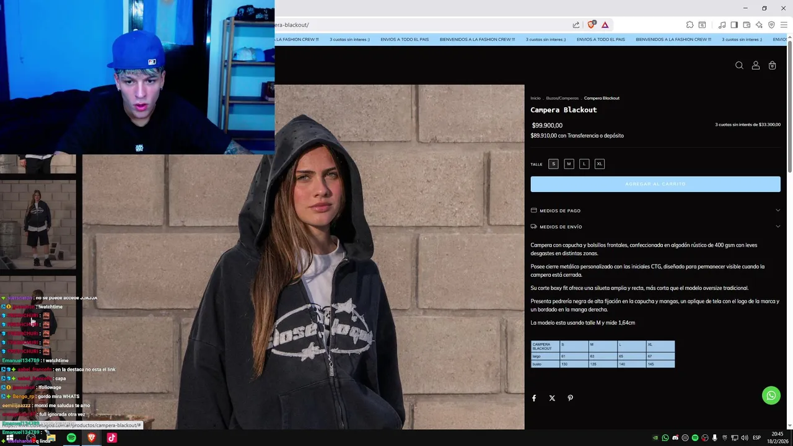This screenshot has width=793, height=446.
Task: Open Spotify from the taskbar
Action: click(x=71, y=438)
